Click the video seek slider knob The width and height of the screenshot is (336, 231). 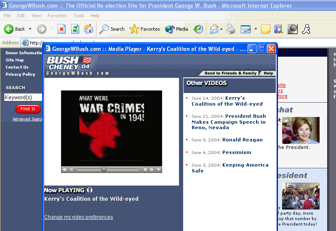click(x=104, y=170)
